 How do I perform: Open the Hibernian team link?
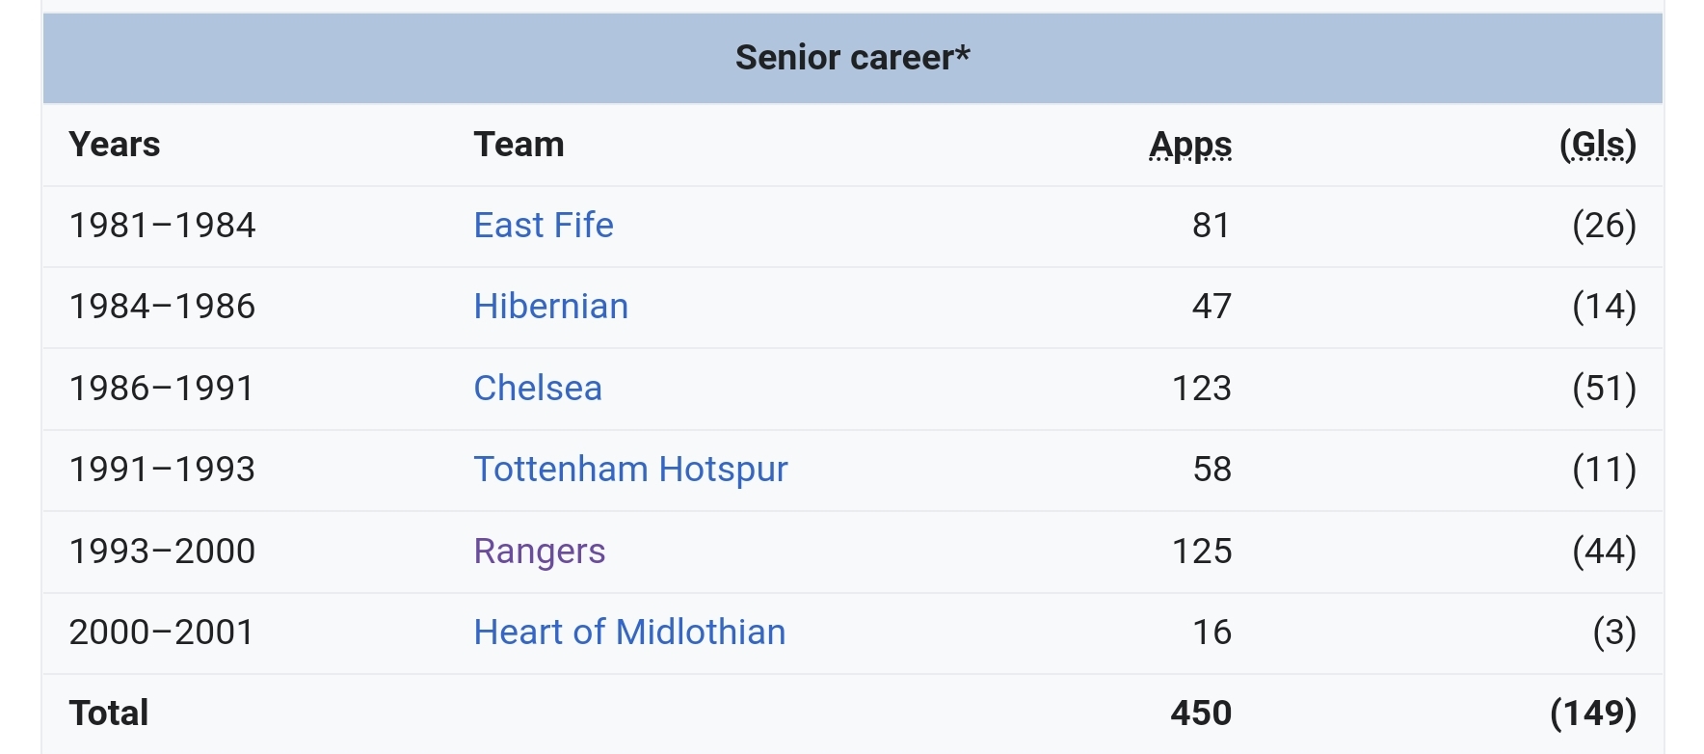(x=550, y=307)
